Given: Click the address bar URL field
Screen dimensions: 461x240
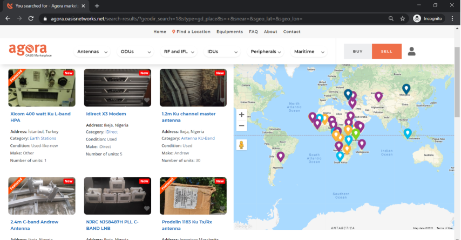Looking at the screenshot, I should 216,18.
